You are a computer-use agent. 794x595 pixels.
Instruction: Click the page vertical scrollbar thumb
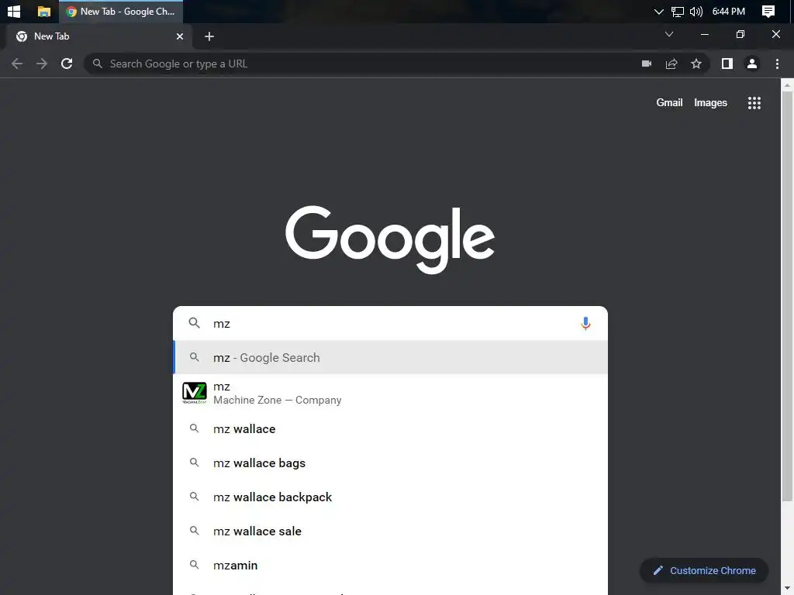pos(788,297)
